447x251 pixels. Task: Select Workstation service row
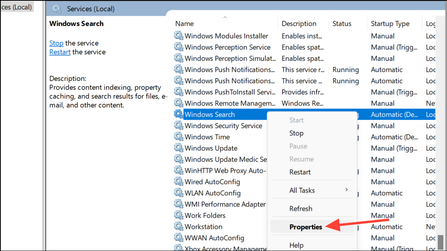[203, 227]
